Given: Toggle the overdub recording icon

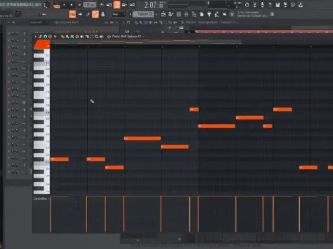Looking at the screenshot, I should 124,5.
